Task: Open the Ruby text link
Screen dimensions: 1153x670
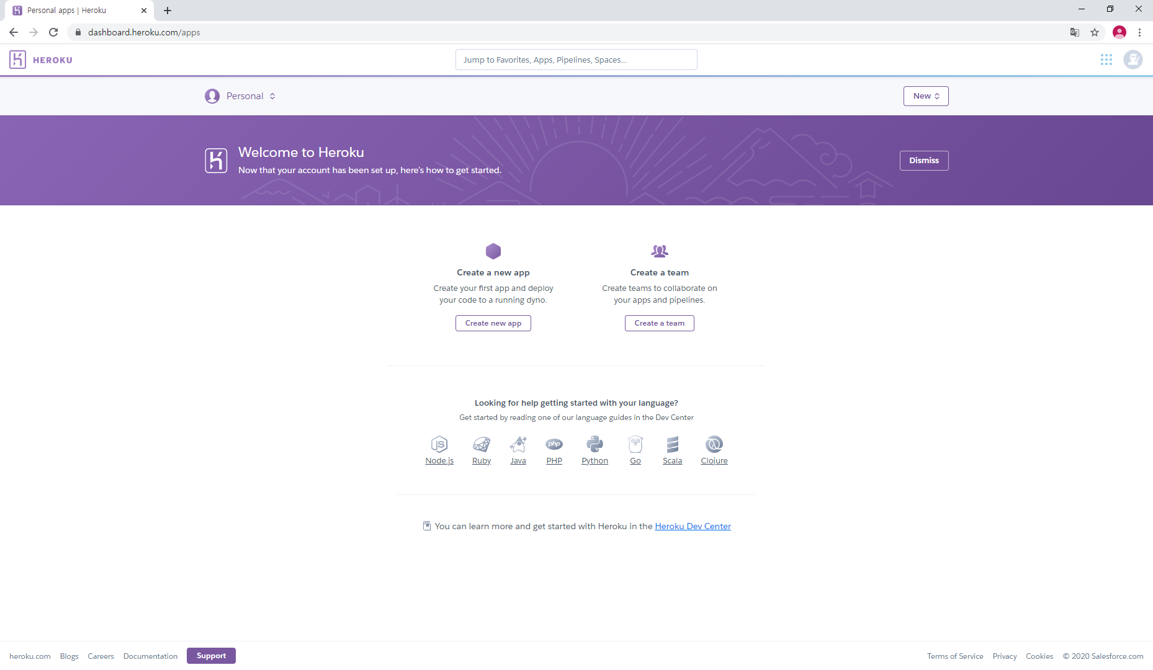Action: click(482, 461)
